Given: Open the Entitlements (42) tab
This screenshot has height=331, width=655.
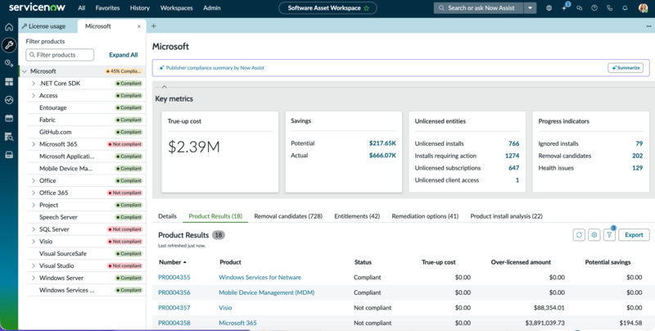Looking at the screenshot, I should pyautogui.click(x=357, y=216).
